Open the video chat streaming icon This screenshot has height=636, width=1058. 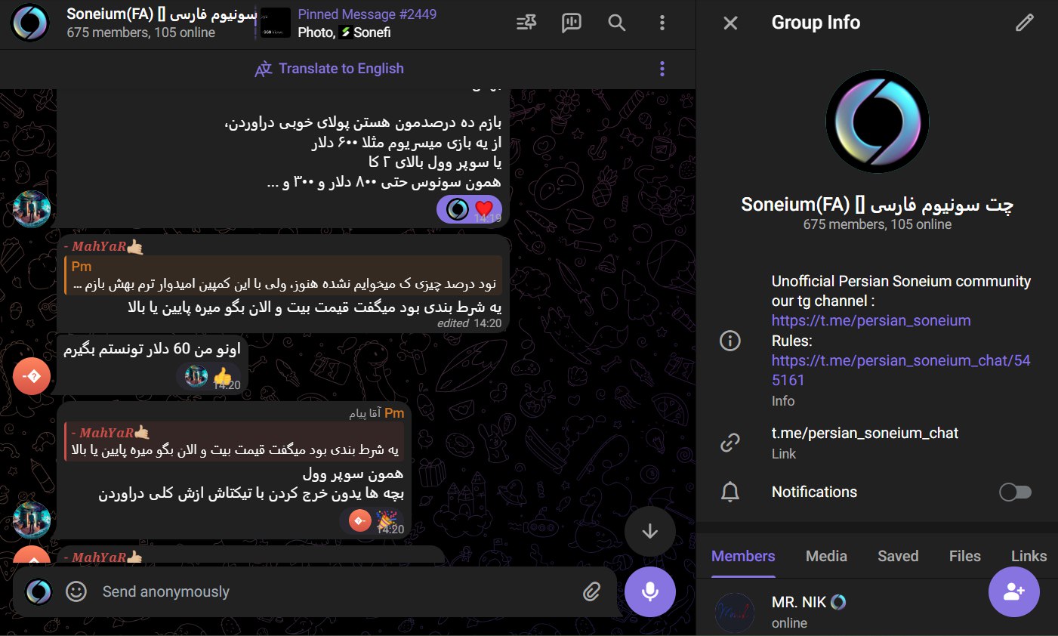pos(572,23)
